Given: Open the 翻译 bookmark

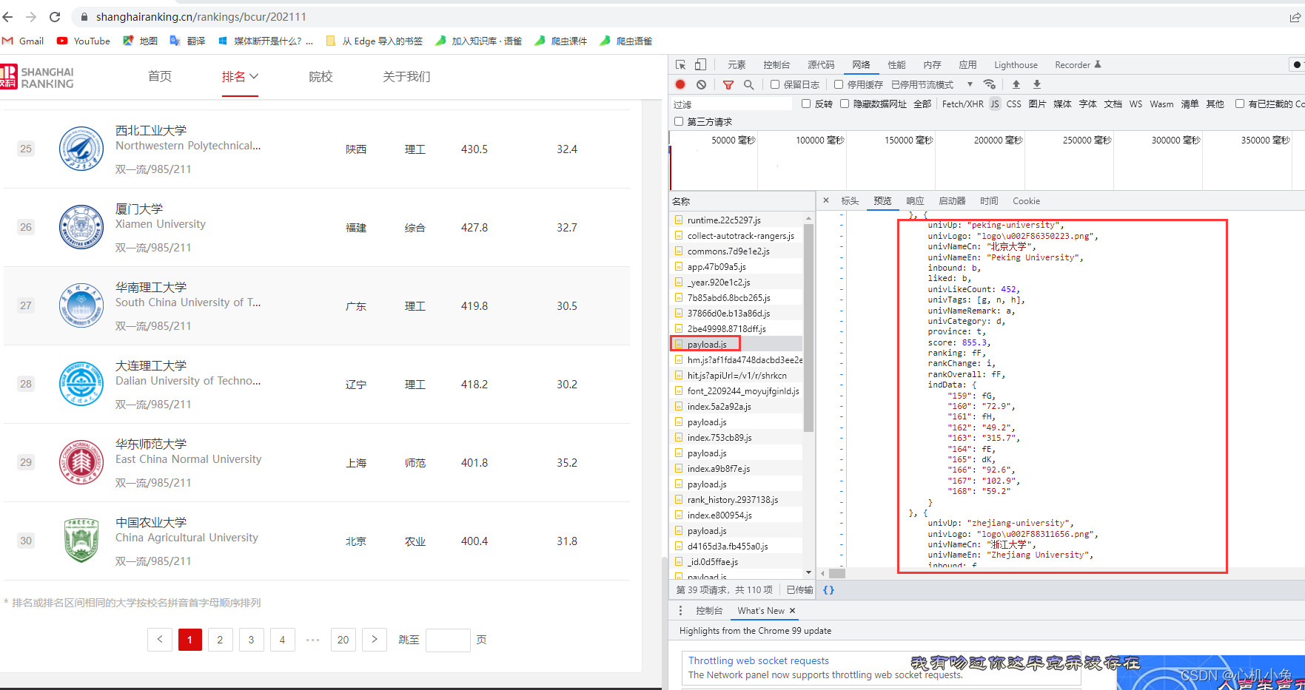Looking at the screenshot, I should tap(188, 41).
